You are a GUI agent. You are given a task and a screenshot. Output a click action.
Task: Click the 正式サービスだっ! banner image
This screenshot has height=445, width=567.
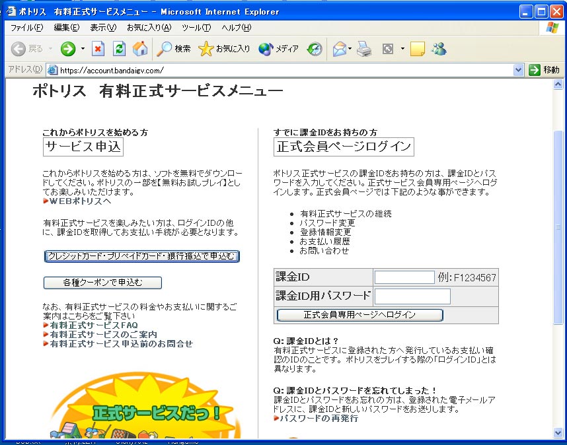(145, 406)
